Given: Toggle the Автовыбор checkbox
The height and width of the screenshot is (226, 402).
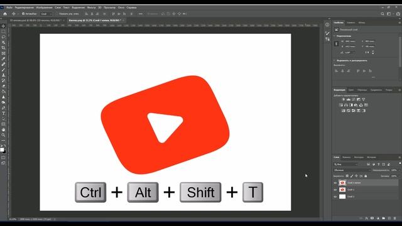Looking at the screenshot, I should [x=23, y=14].
